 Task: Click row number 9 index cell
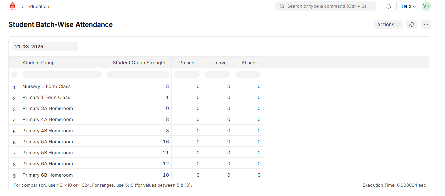tap(14, 175)
